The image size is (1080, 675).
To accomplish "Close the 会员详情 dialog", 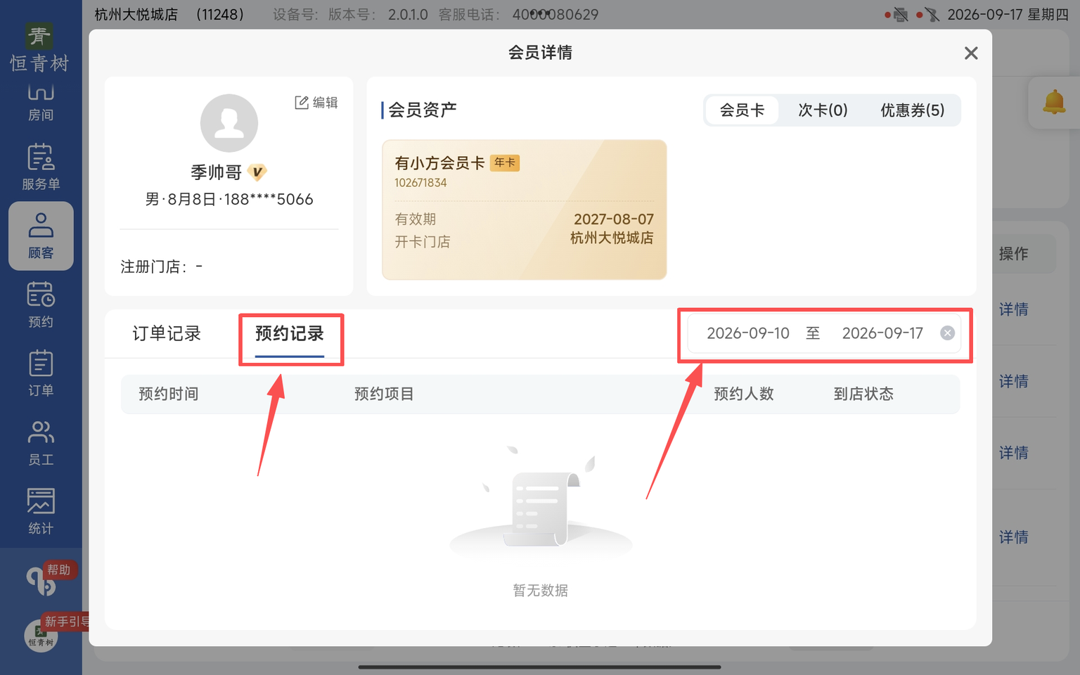I will point(971,53).
